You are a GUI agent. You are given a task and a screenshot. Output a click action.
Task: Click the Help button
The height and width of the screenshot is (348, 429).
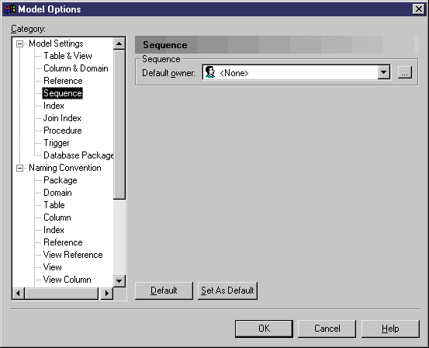tap(390, 329)
